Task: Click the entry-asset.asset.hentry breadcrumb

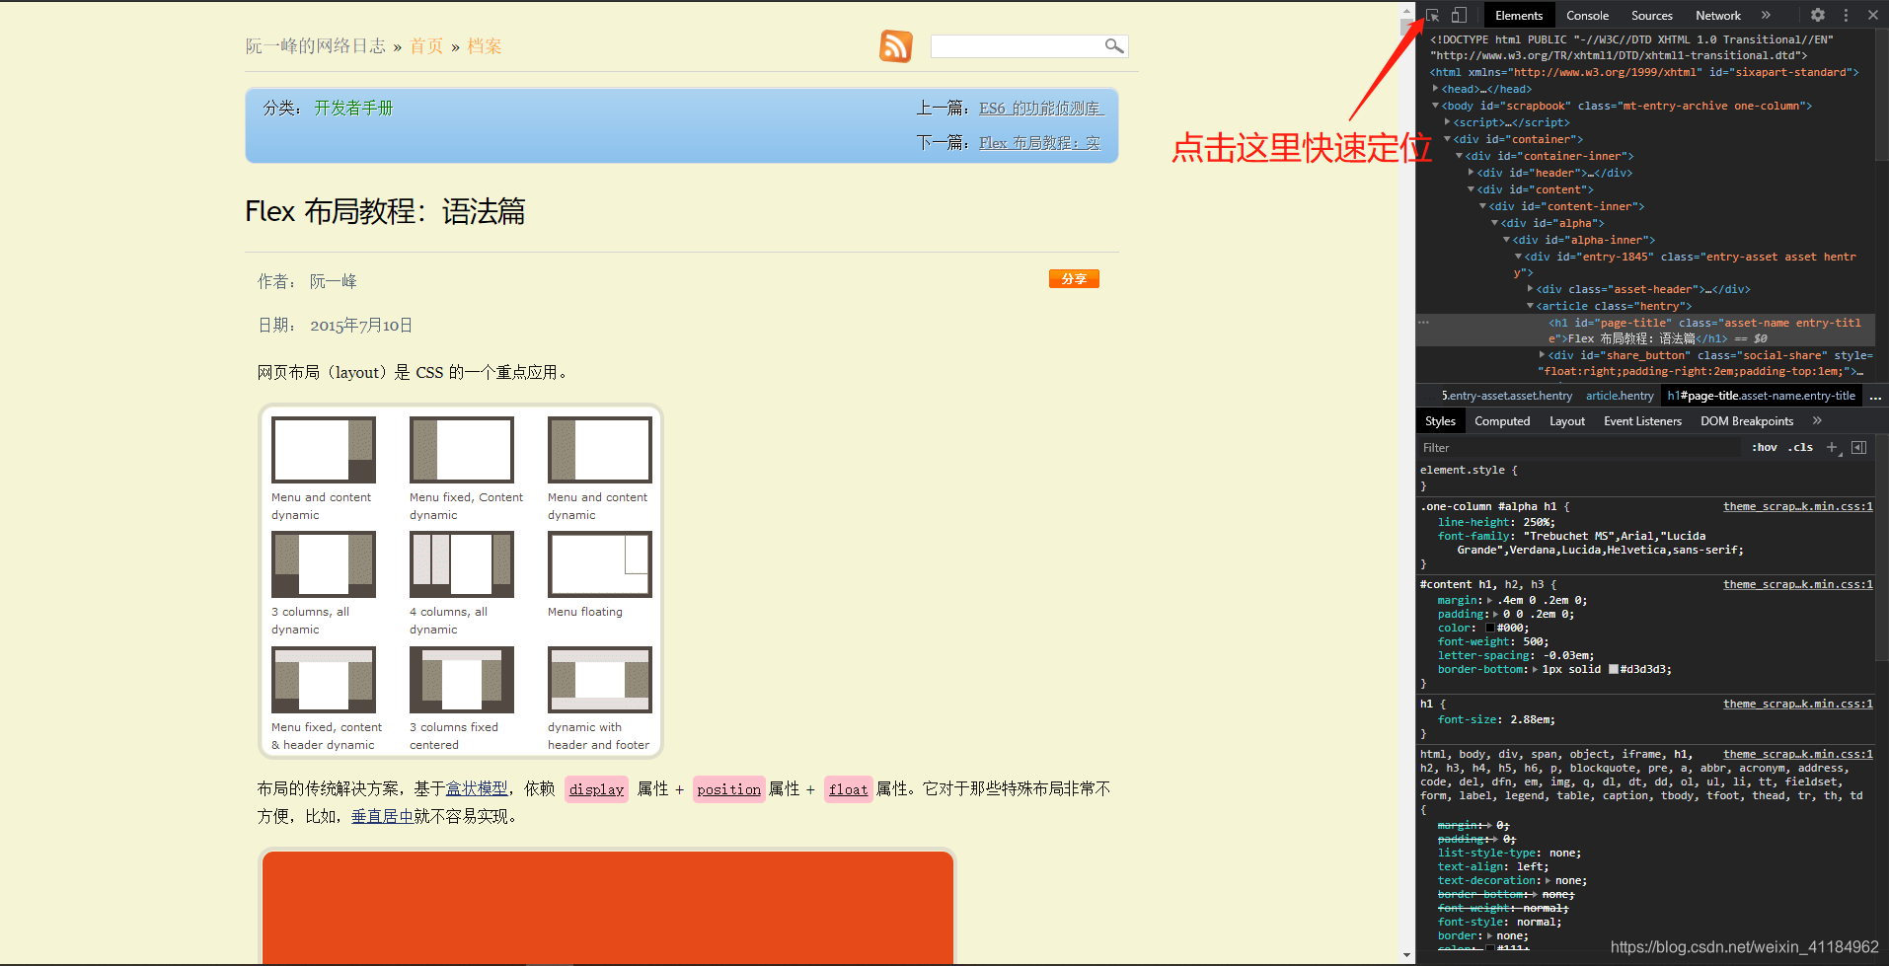Action: (1507, 396)
